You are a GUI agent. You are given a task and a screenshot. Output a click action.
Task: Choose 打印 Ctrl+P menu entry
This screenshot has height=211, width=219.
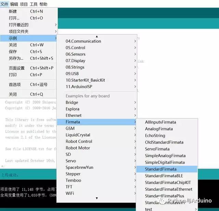point(29,75)
